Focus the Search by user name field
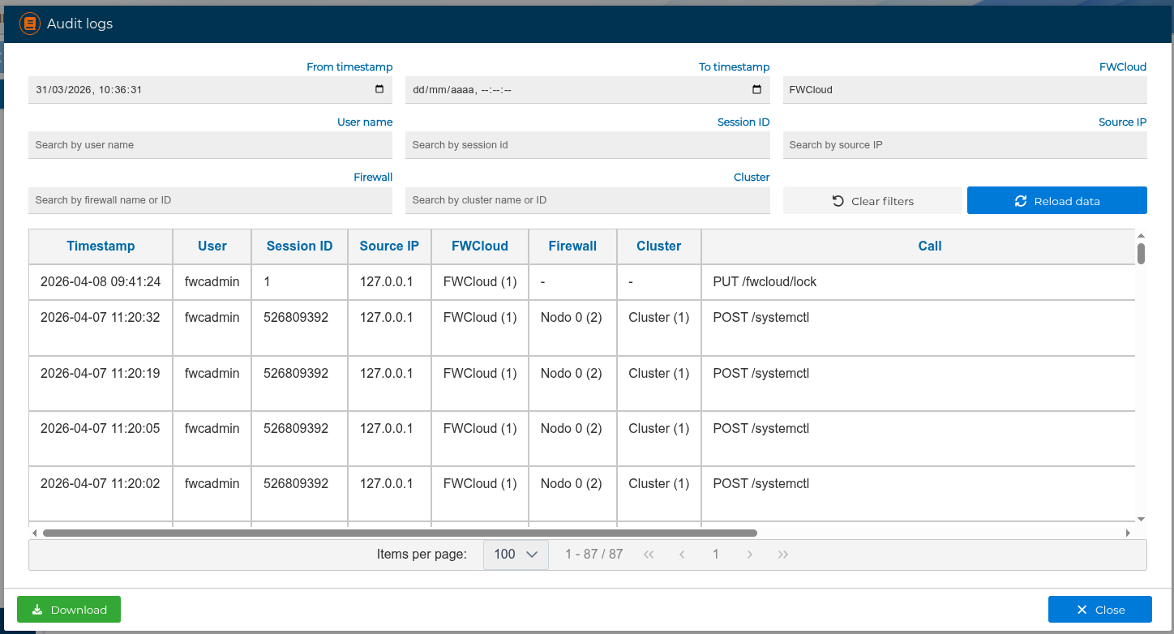Viewport: 1174px width, 634px height. 210,145
